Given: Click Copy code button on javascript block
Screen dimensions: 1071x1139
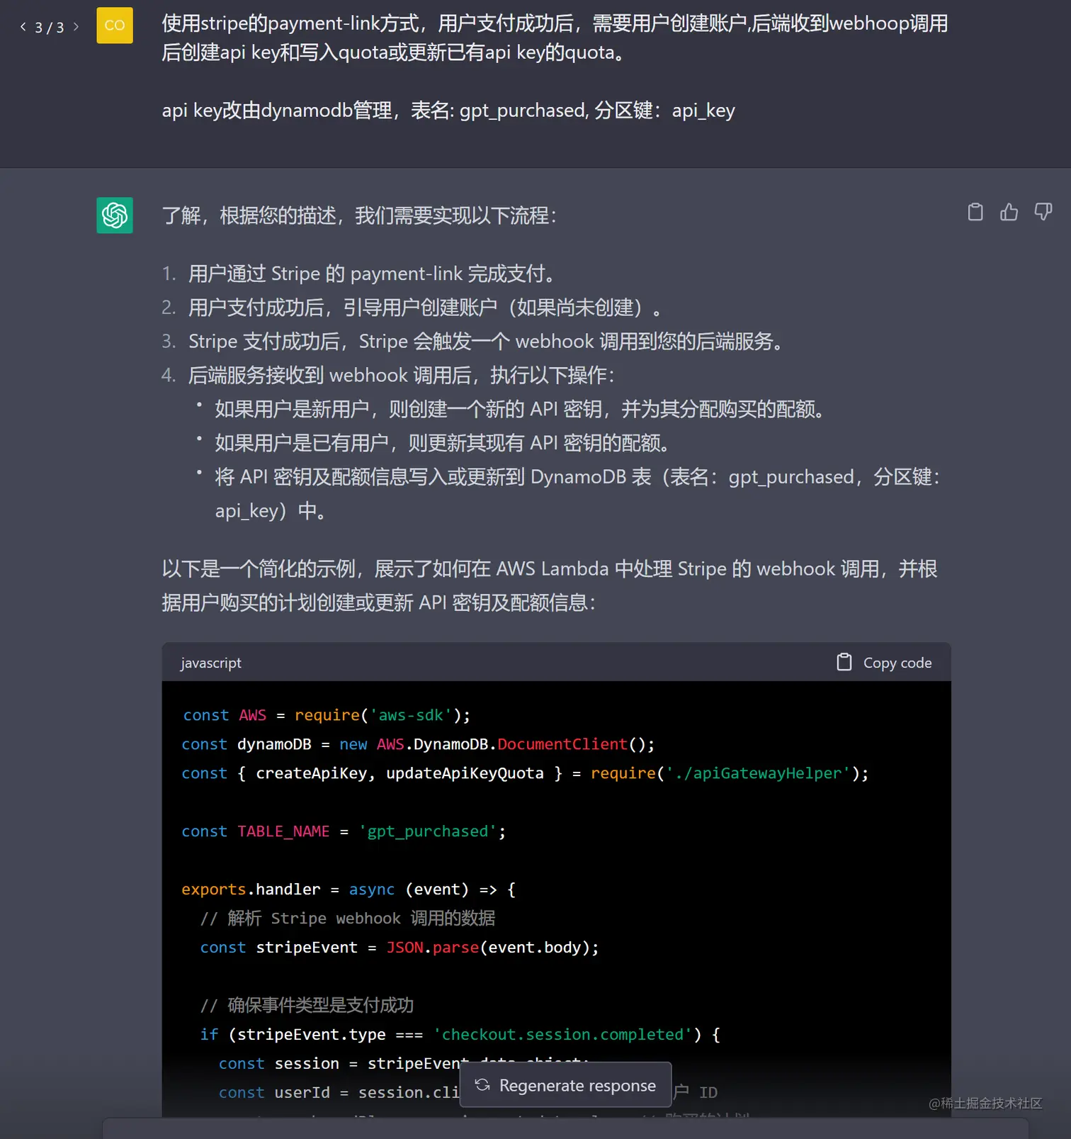Looking at the screenshot, I should 884,662.
